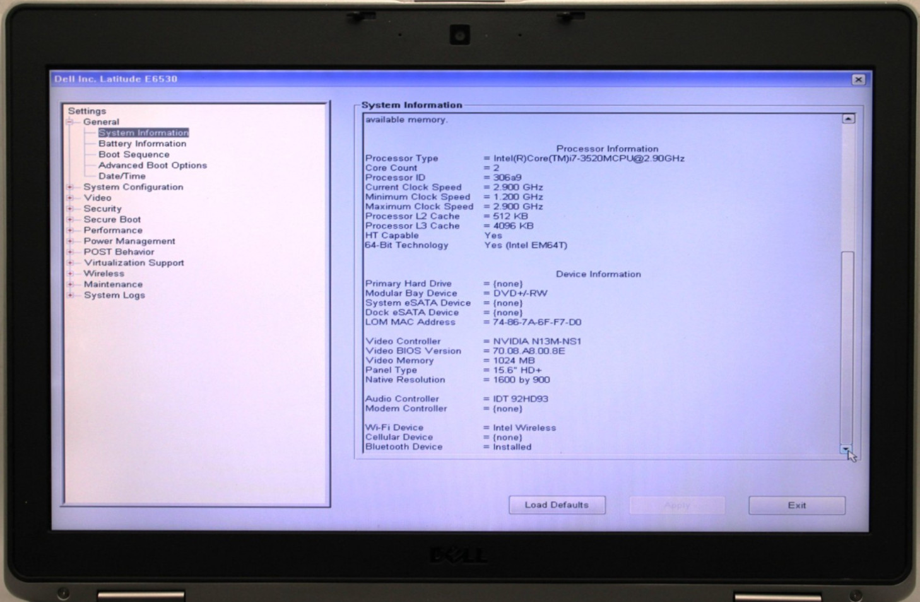Select the Power Management label
Viewport: 920px width, 602px height.
(129, 241)
